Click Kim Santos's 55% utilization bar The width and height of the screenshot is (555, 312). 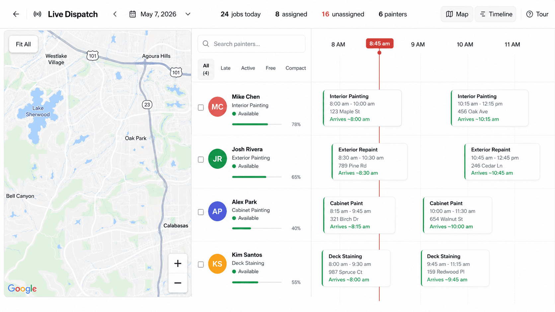tap(257, 282)
